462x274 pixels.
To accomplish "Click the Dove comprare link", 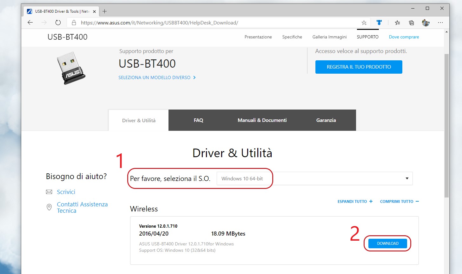I will coord(404,37).
